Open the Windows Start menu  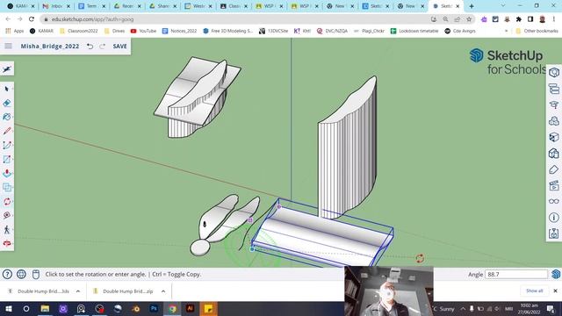click(8, 308)
